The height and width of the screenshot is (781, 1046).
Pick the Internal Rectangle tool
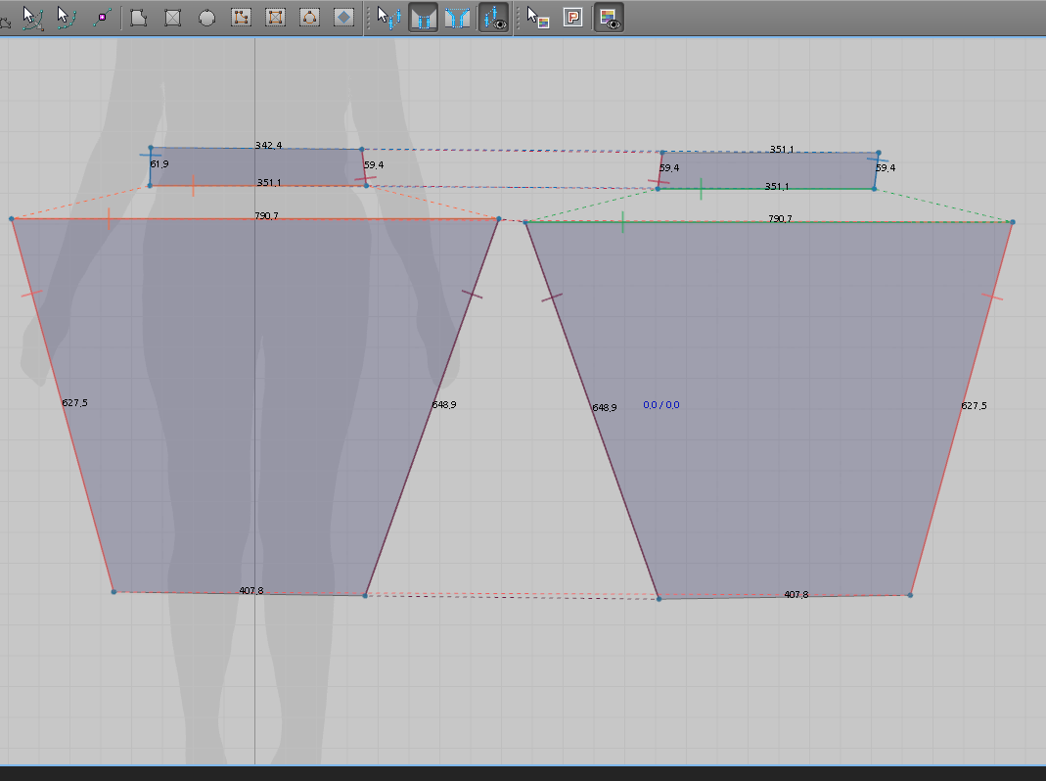pos(275,18)
